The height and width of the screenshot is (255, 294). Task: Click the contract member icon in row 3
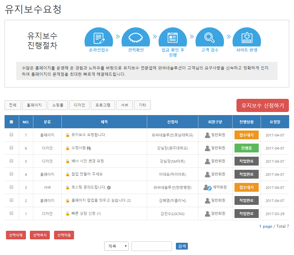pyautogui.click(x=207, y=187)
